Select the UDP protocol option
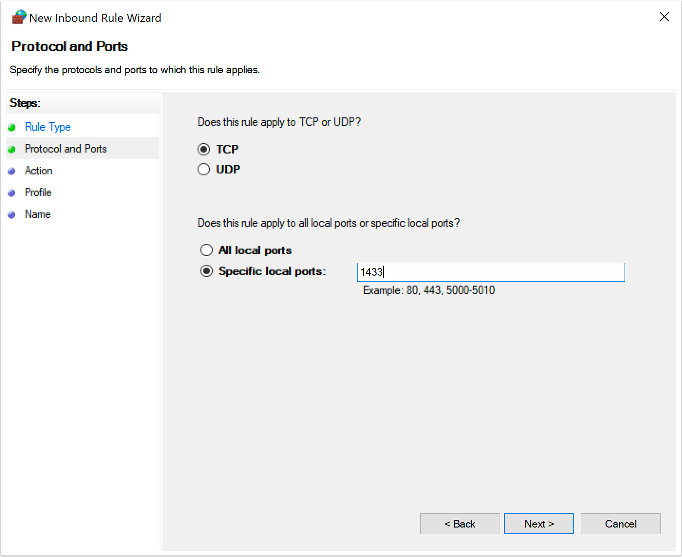682x557 pixels. click(x=204, y=169)
